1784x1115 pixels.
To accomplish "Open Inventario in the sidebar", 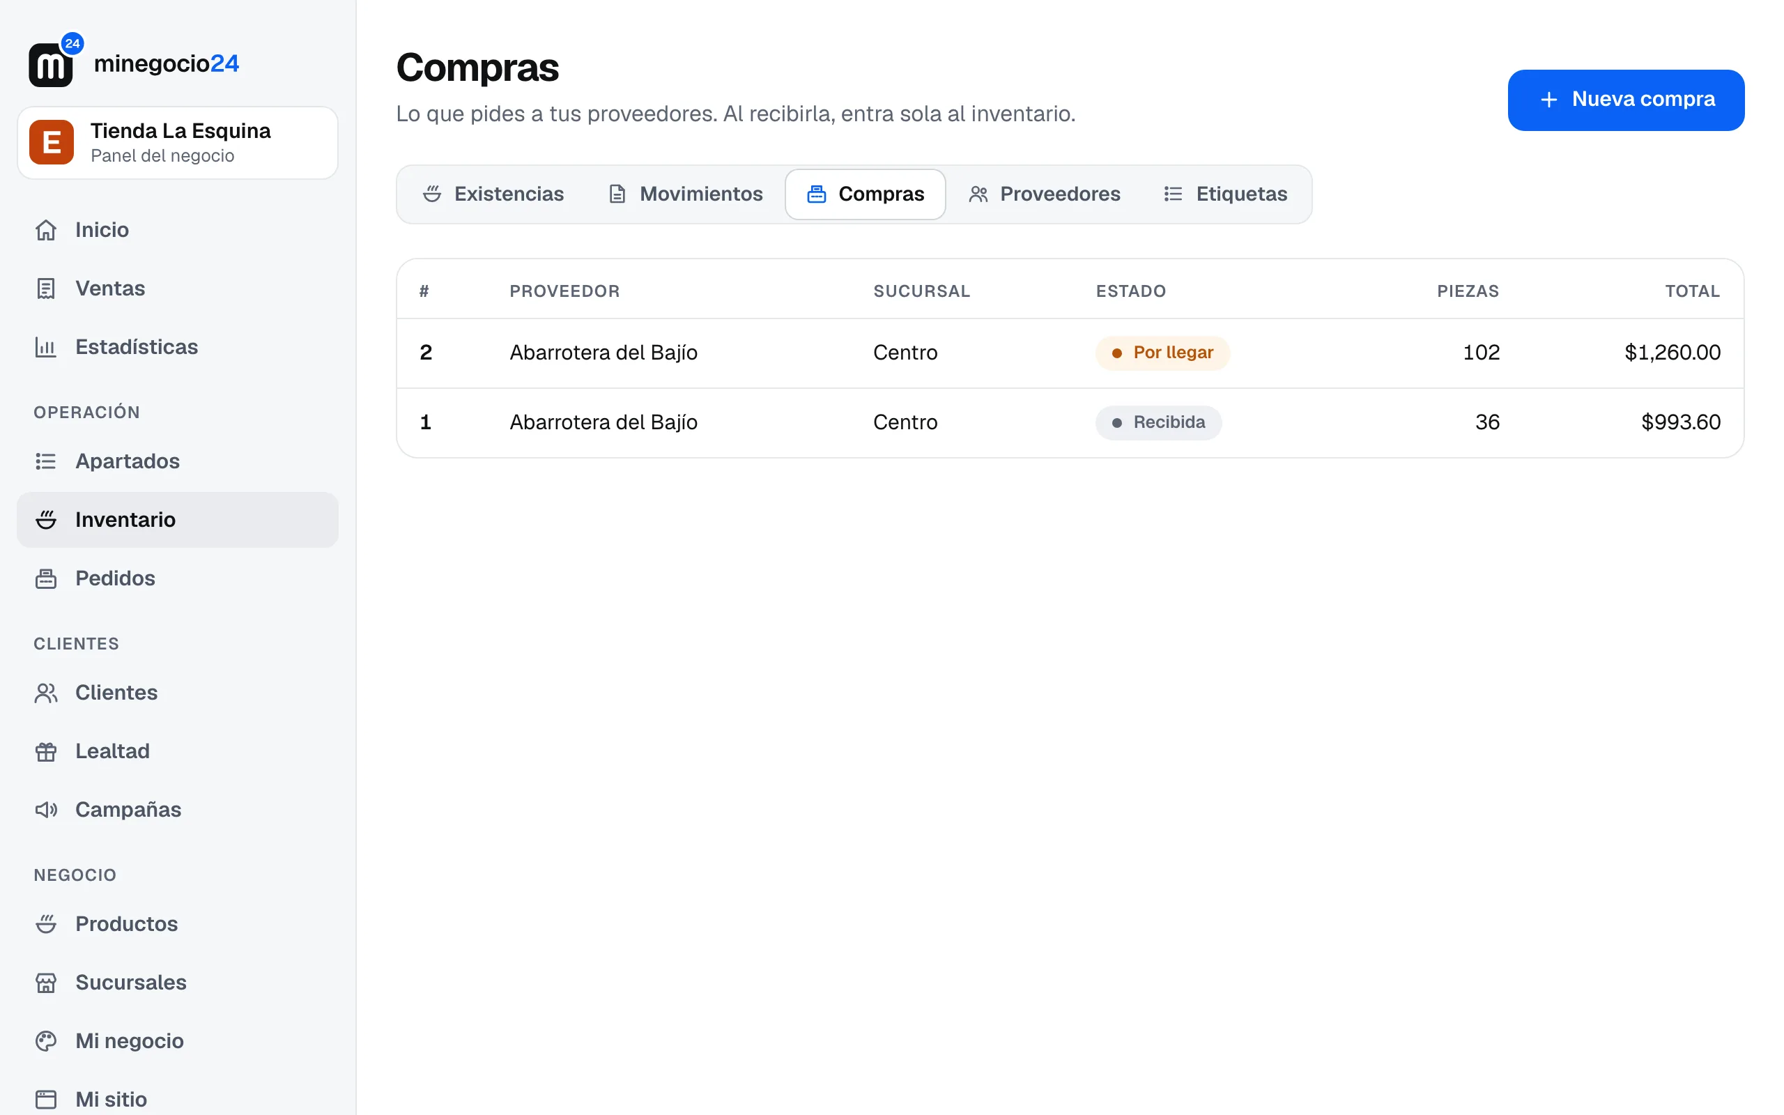I will click(178, 520).
